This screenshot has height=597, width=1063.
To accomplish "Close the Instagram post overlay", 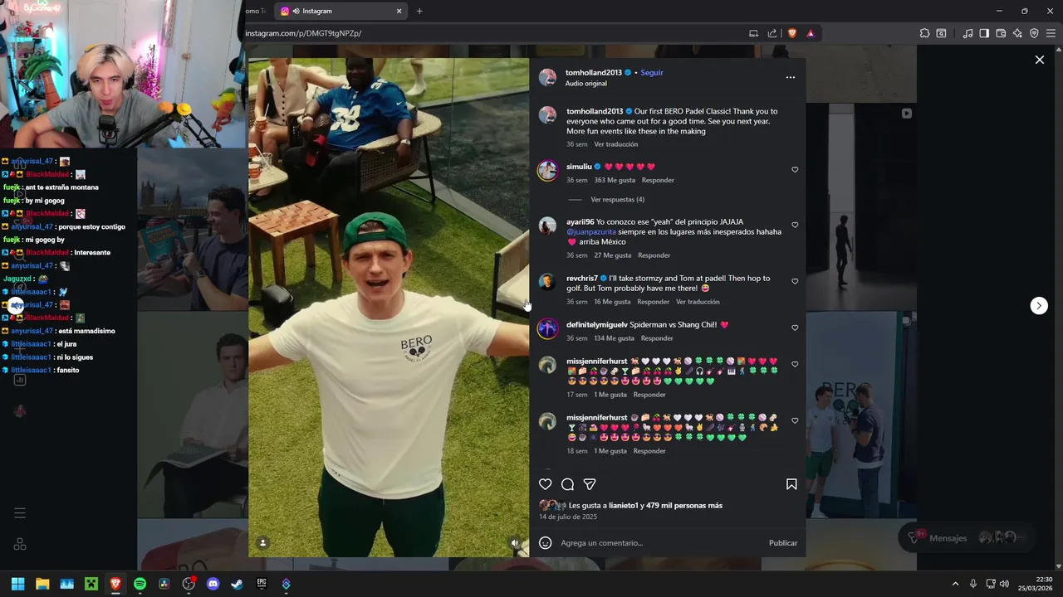I will tap(1039, 60).
